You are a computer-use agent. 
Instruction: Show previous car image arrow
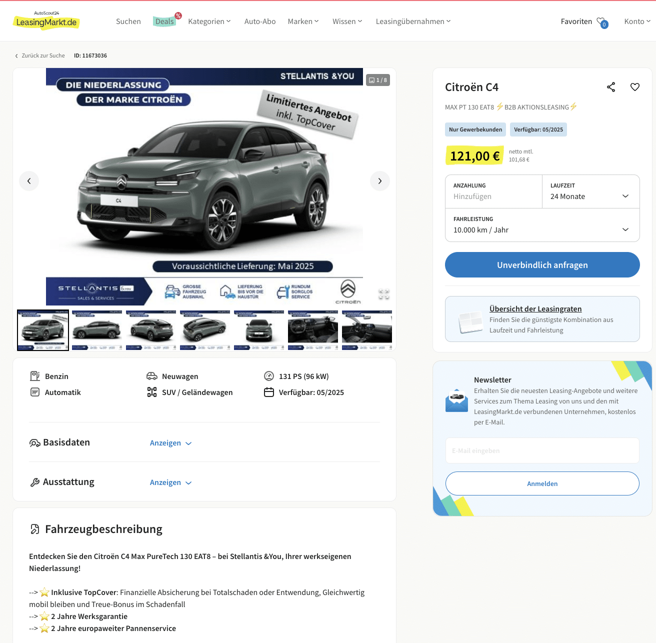click(x=29, y=181)
